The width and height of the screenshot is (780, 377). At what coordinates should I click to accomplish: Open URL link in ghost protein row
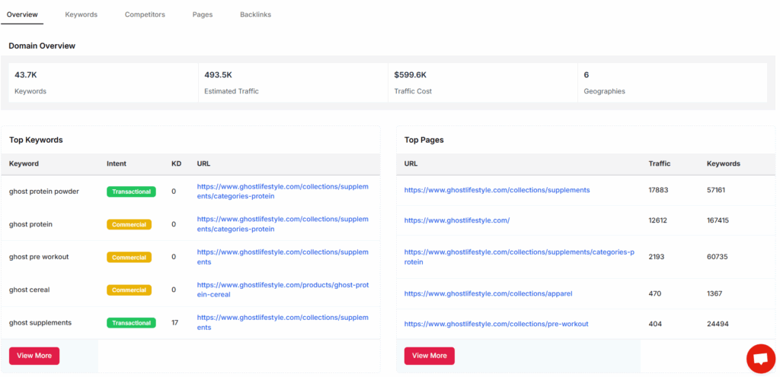tap(283, 224)
